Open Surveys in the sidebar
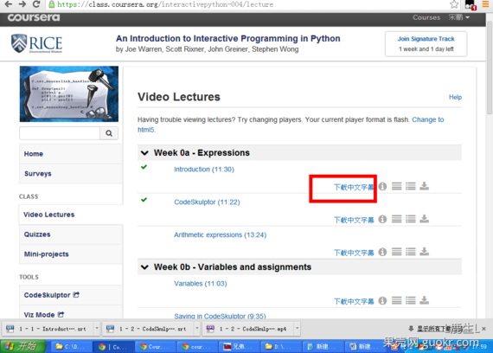Image resolution: width=493 pixels, height=353 pixels. click(71, 174)
